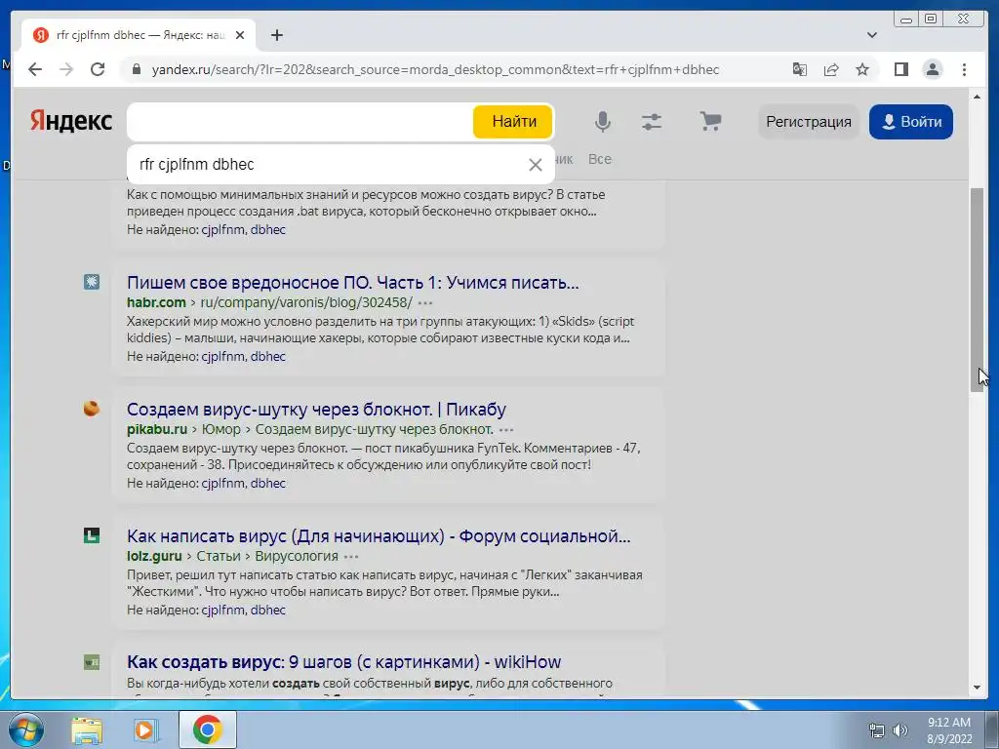Click the Yandex logo
The height and width of the screenshot is (749, 999).
pos(70,120)
